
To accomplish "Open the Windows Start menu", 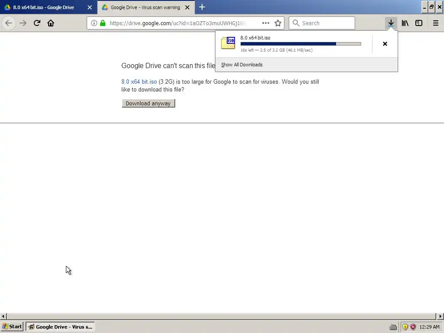I will [12, 327].
